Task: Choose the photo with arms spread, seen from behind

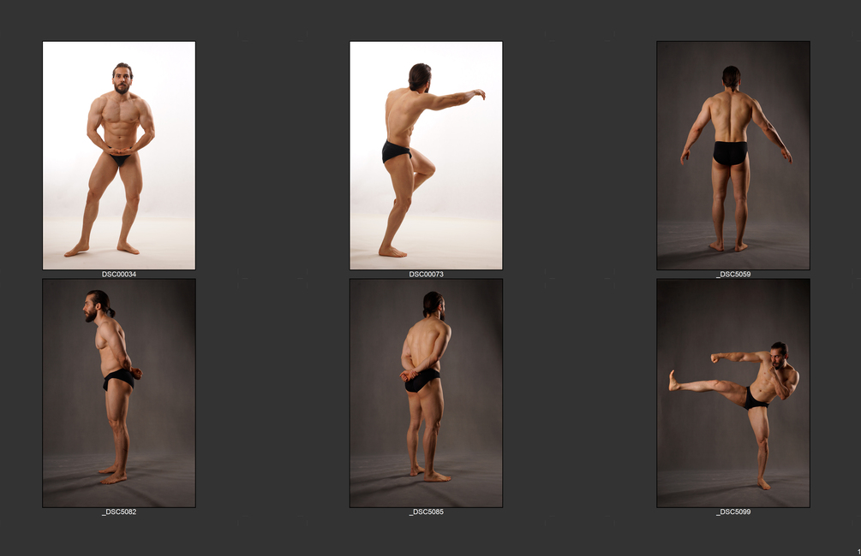Action: (733, 155)
